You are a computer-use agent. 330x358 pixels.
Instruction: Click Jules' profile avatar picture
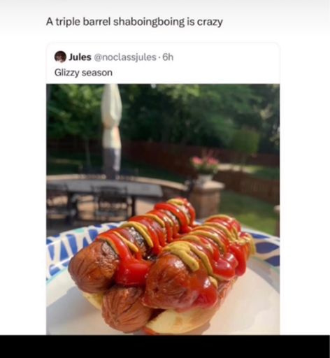tap(60, 57)
